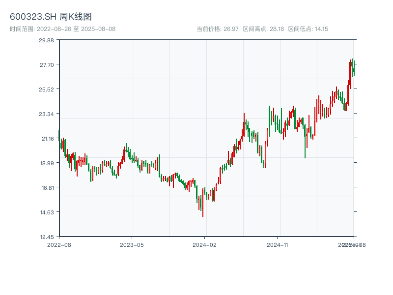Select the 2022-08 x-axis date label
This screenshot has width=393, height=295.
(x=59, y=244)
